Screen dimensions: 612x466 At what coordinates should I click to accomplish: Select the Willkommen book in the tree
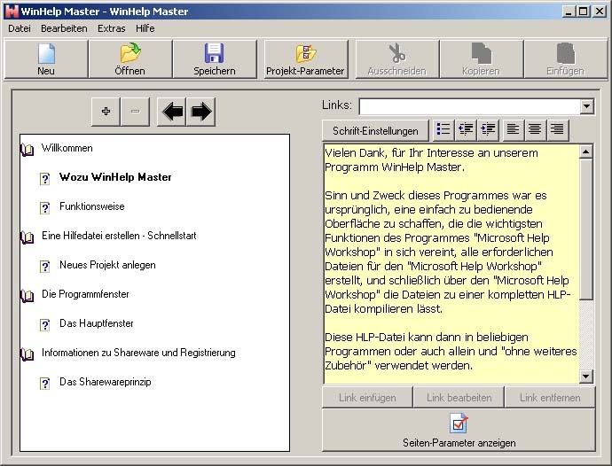coord(67,149)
